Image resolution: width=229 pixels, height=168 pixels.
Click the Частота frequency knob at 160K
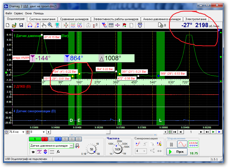point(118,149)
